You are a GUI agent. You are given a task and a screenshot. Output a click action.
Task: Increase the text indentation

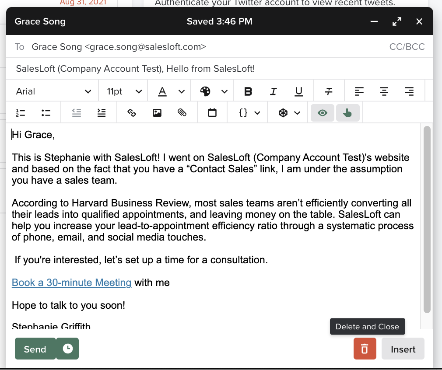101,112
